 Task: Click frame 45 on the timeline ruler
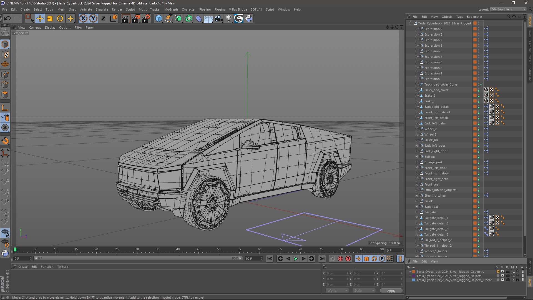(198, 250)
